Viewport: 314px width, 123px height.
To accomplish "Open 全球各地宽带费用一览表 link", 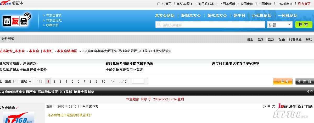I will tap(124, 70).
